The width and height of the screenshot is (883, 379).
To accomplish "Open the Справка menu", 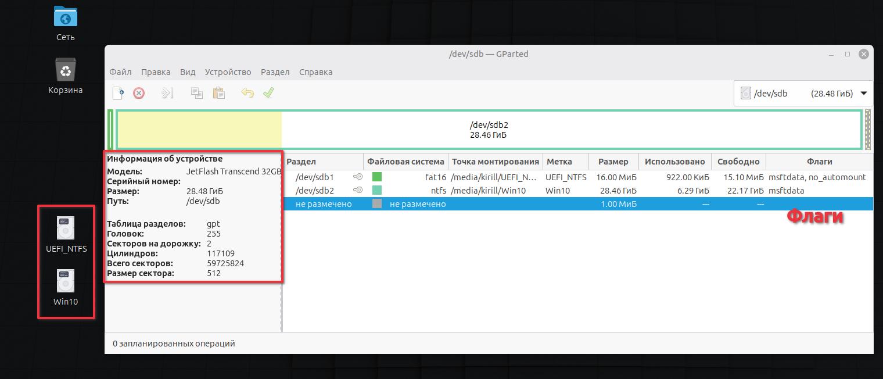I will tap(315, 72).
